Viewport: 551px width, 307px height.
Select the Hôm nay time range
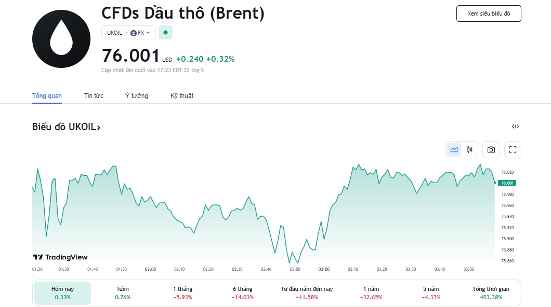click(62, 293)
